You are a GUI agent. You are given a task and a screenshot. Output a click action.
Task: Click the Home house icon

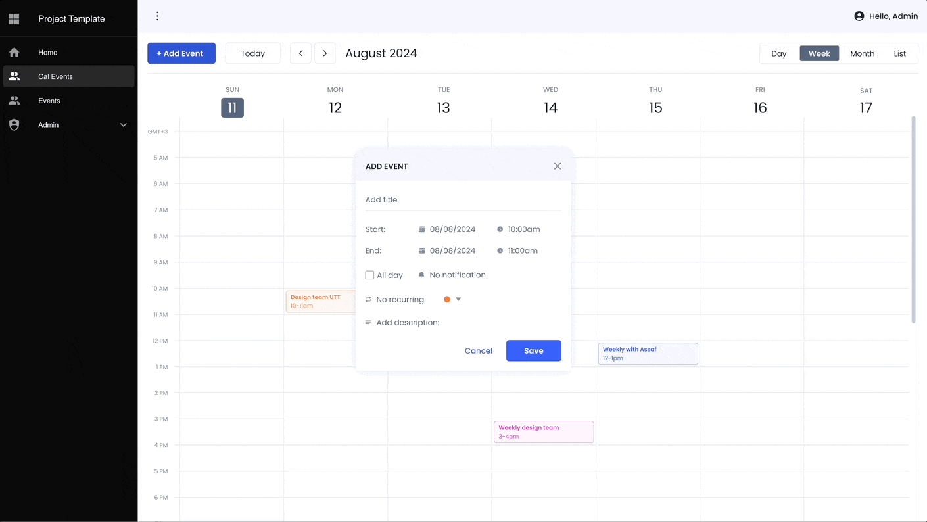point(14,53)
